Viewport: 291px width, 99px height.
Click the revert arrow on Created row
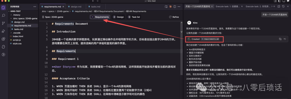pos(285,39)
